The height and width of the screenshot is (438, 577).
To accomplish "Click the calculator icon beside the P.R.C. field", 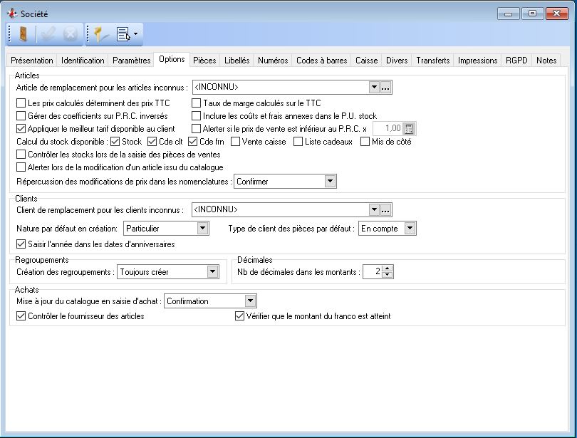I will point(410,128).
